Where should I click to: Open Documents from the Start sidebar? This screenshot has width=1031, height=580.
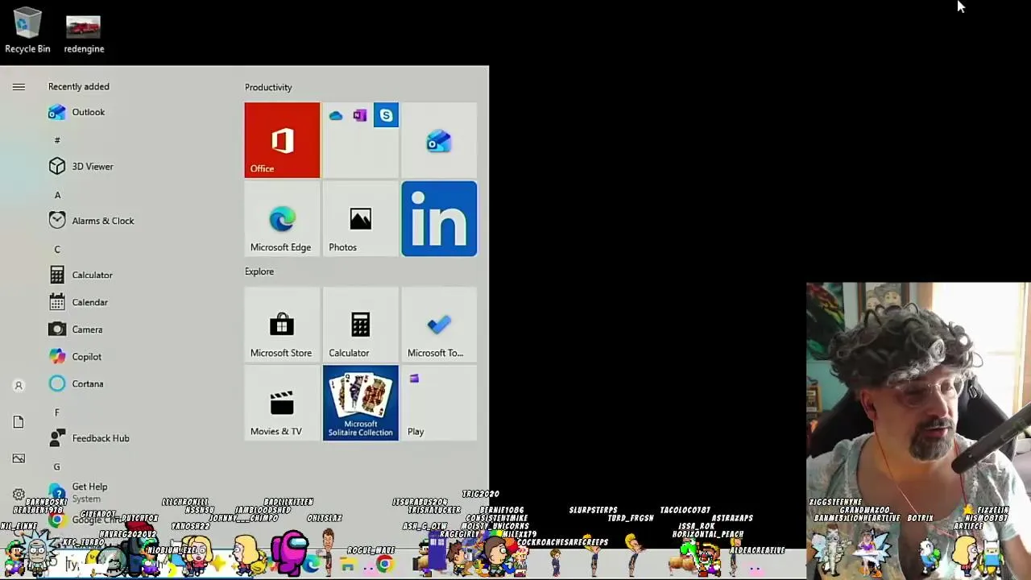(x=19, y=422)
